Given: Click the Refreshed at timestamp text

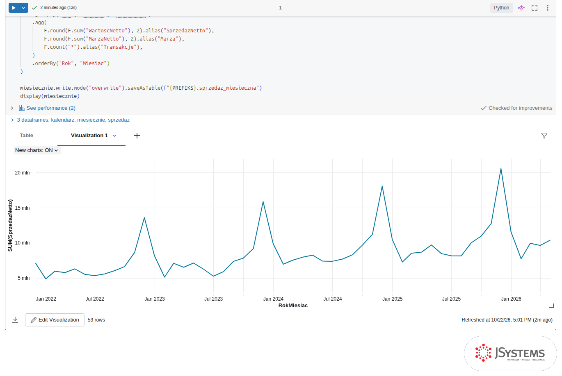Looking at the screenshot, I should point(507,320).
